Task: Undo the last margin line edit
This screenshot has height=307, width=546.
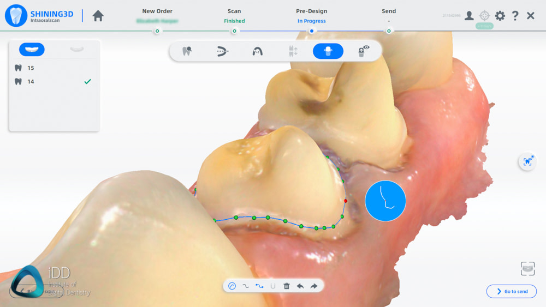Action: click(x=300, y=286)
